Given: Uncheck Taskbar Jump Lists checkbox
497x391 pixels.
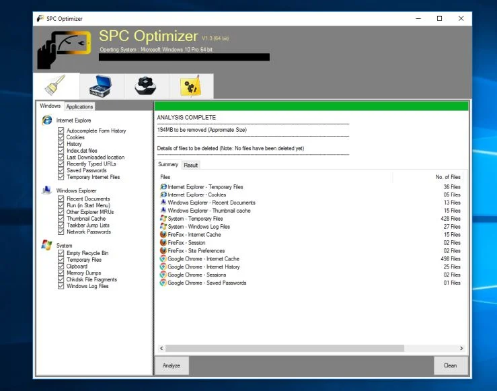Looking at the screenshot, I should click(x=61, y=225).
